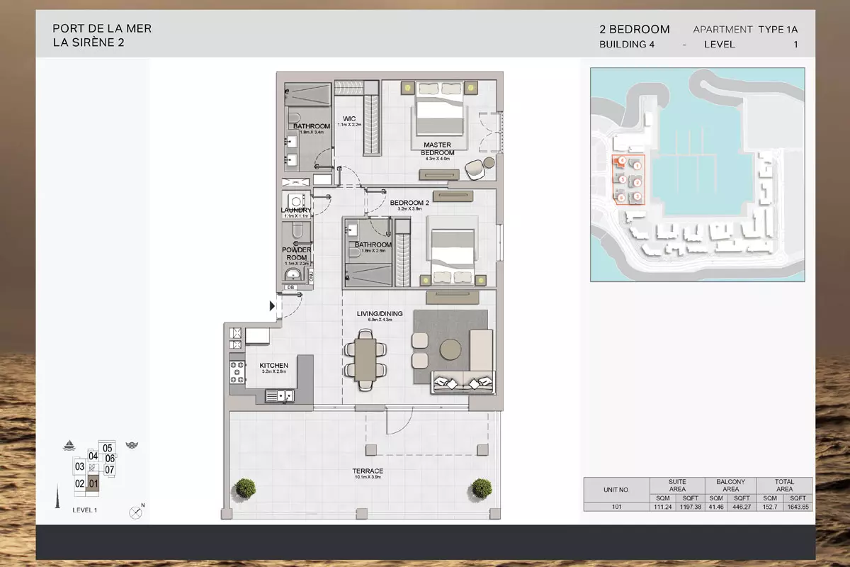Click the north compass icon

click(x=135, y=512)
